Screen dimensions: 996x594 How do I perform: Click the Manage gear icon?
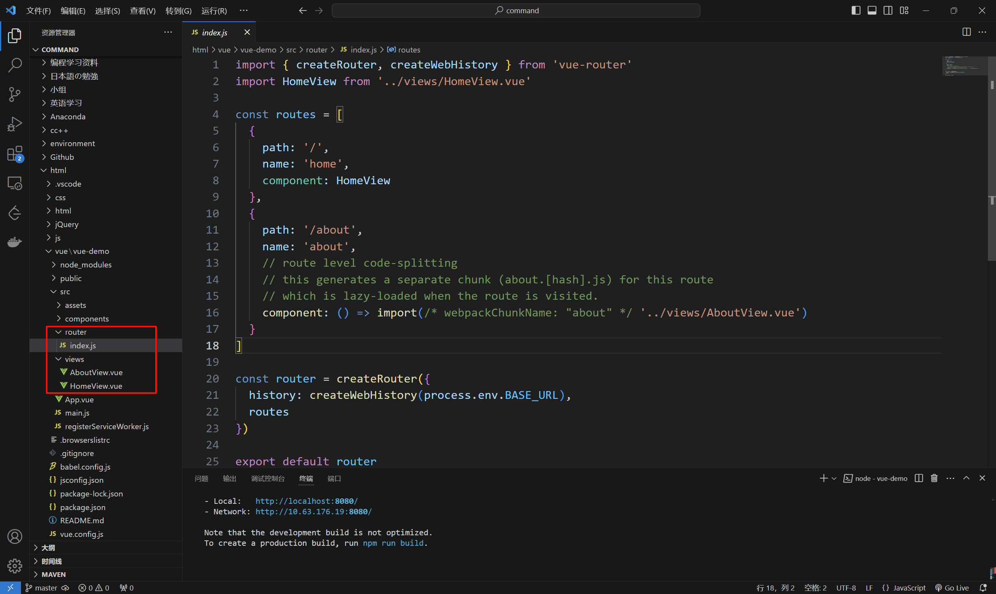click(x=15, y=566)
